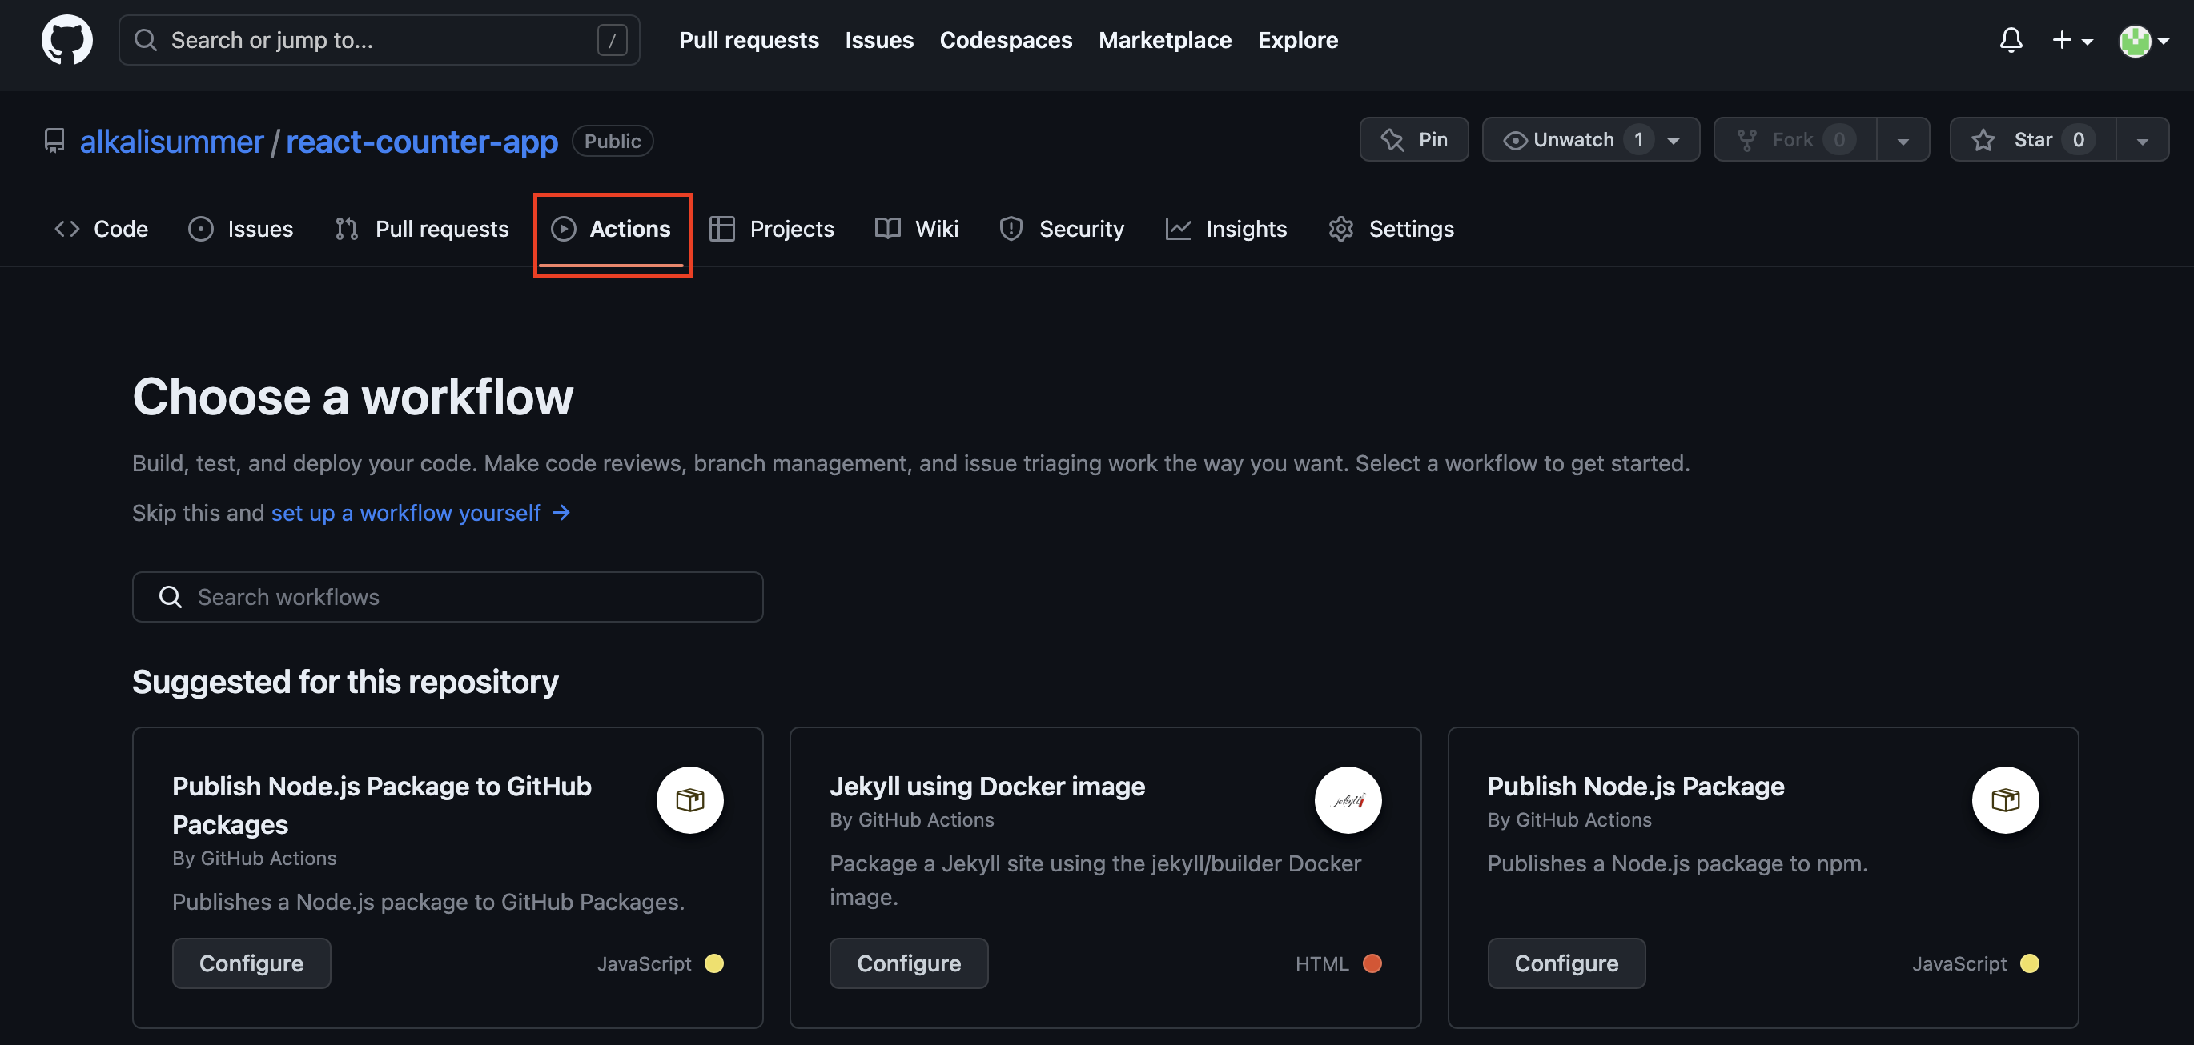2194x1045 pixels.
Task: Open the notifications bell
Action: pyautogui.click(x=2010, y=40)
